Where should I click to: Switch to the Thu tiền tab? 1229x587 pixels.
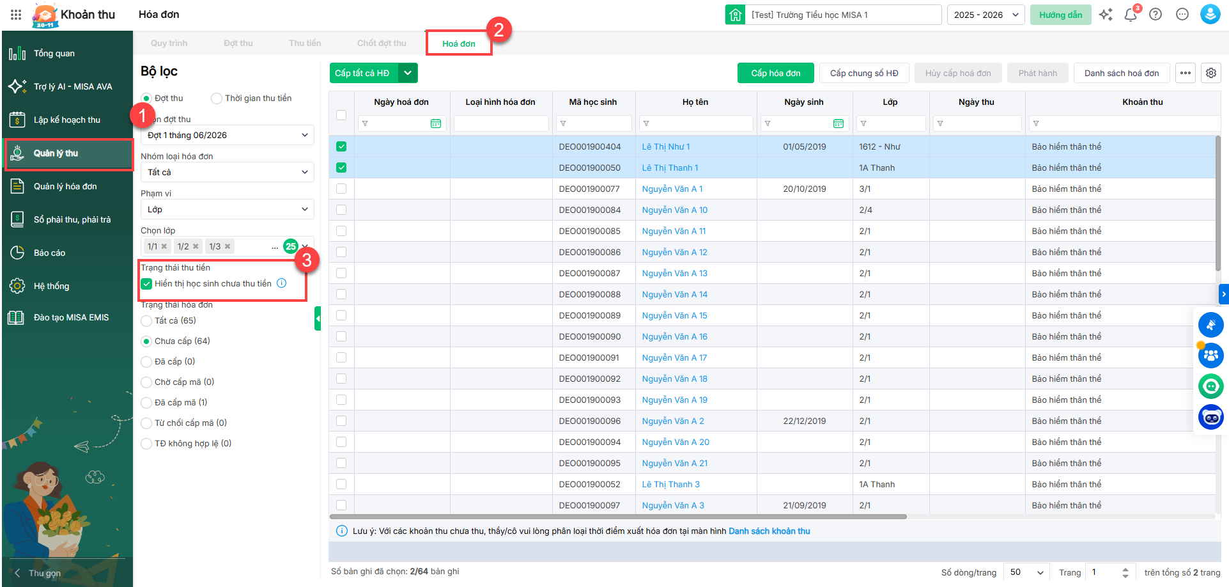tap(305, 43)
